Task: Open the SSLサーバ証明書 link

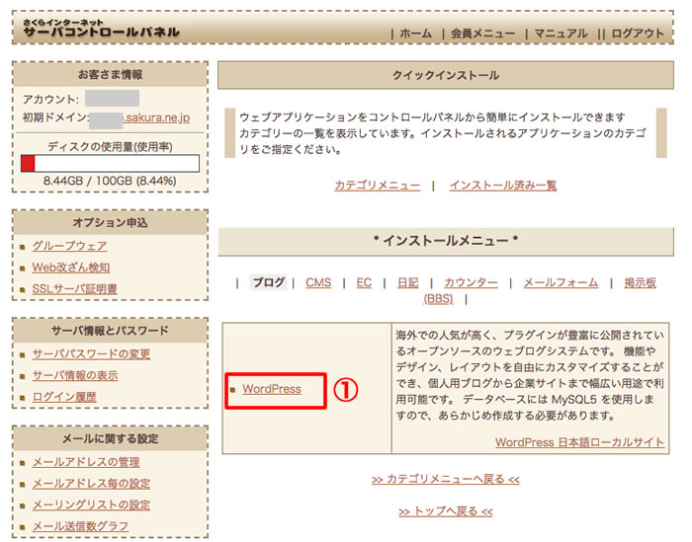Action: 75,289
